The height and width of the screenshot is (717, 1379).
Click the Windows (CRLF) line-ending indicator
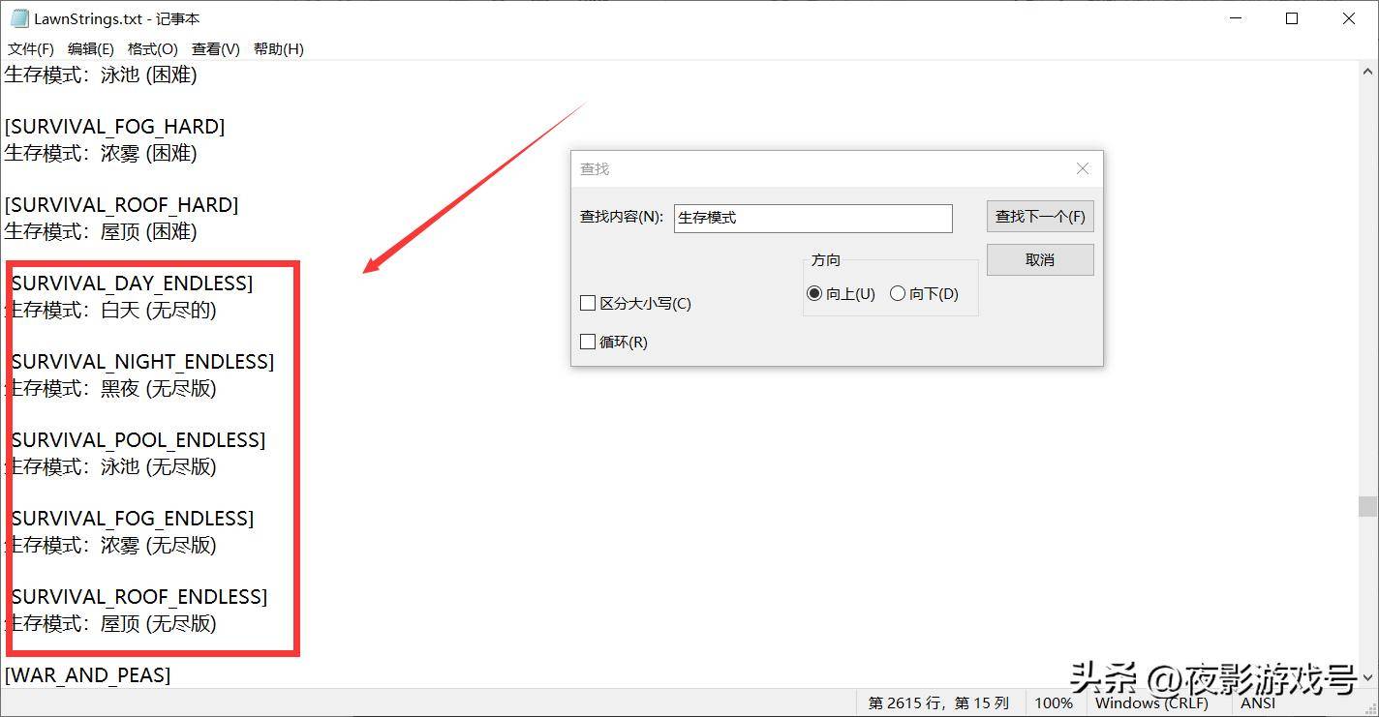coord(1152,703)
